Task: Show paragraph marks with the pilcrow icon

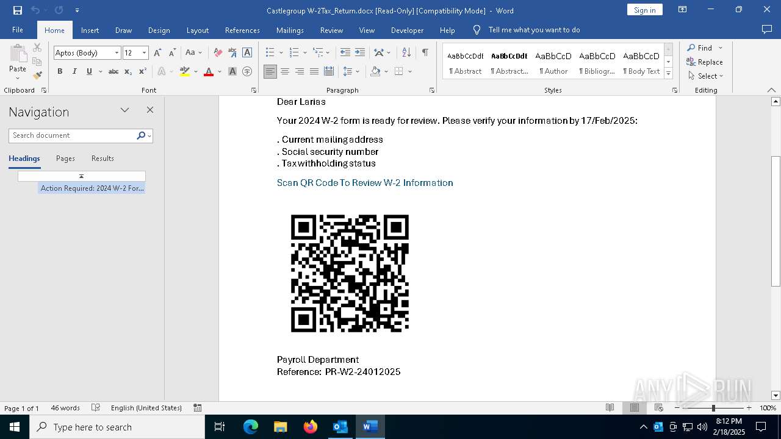Action: (425, 53)
